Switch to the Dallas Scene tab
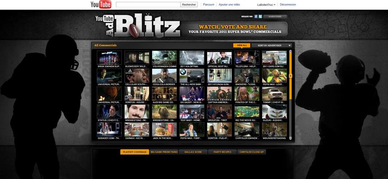The height and width of the screenshot is (179, 388). (x=193, y=152)
